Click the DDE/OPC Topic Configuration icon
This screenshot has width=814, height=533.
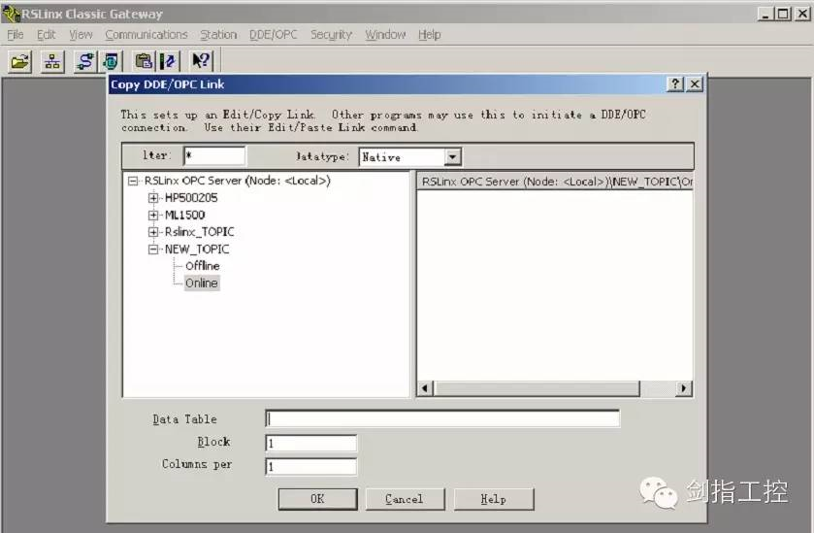point(168,61)
